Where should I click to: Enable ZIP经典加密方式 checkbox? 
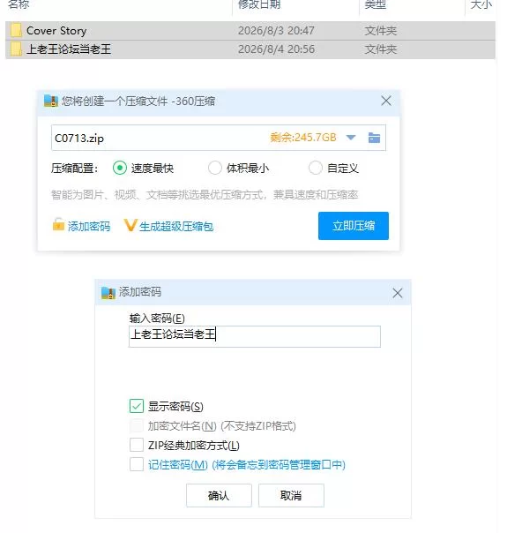point(137,445)
